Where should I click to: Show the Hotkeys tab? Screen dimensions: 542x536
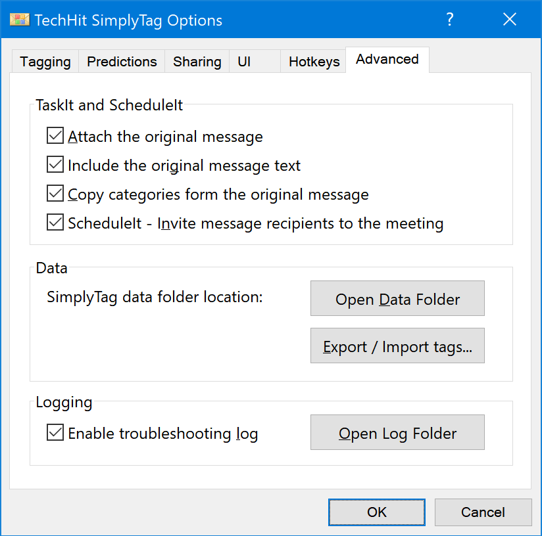[x=314, y=62]
